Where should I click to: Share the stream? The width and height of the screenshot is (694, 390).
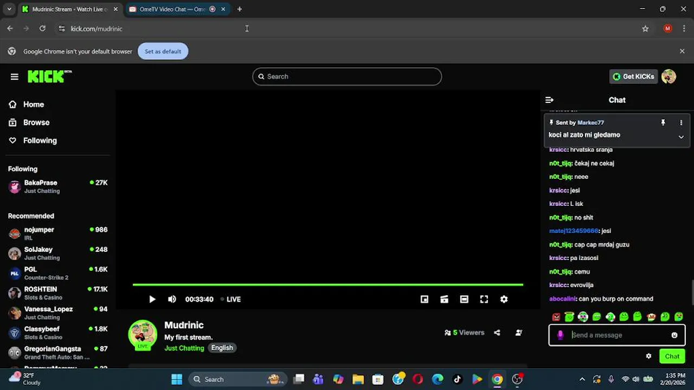pyautogui.click(x=497, y=333)
